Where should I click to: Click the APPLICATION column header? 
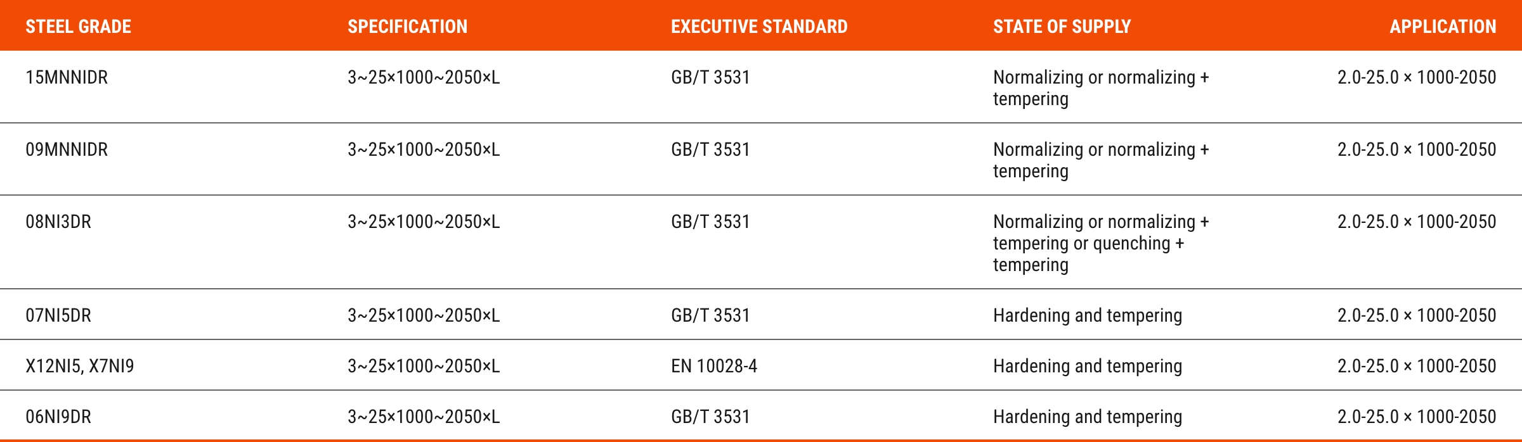pos(1443,27)
